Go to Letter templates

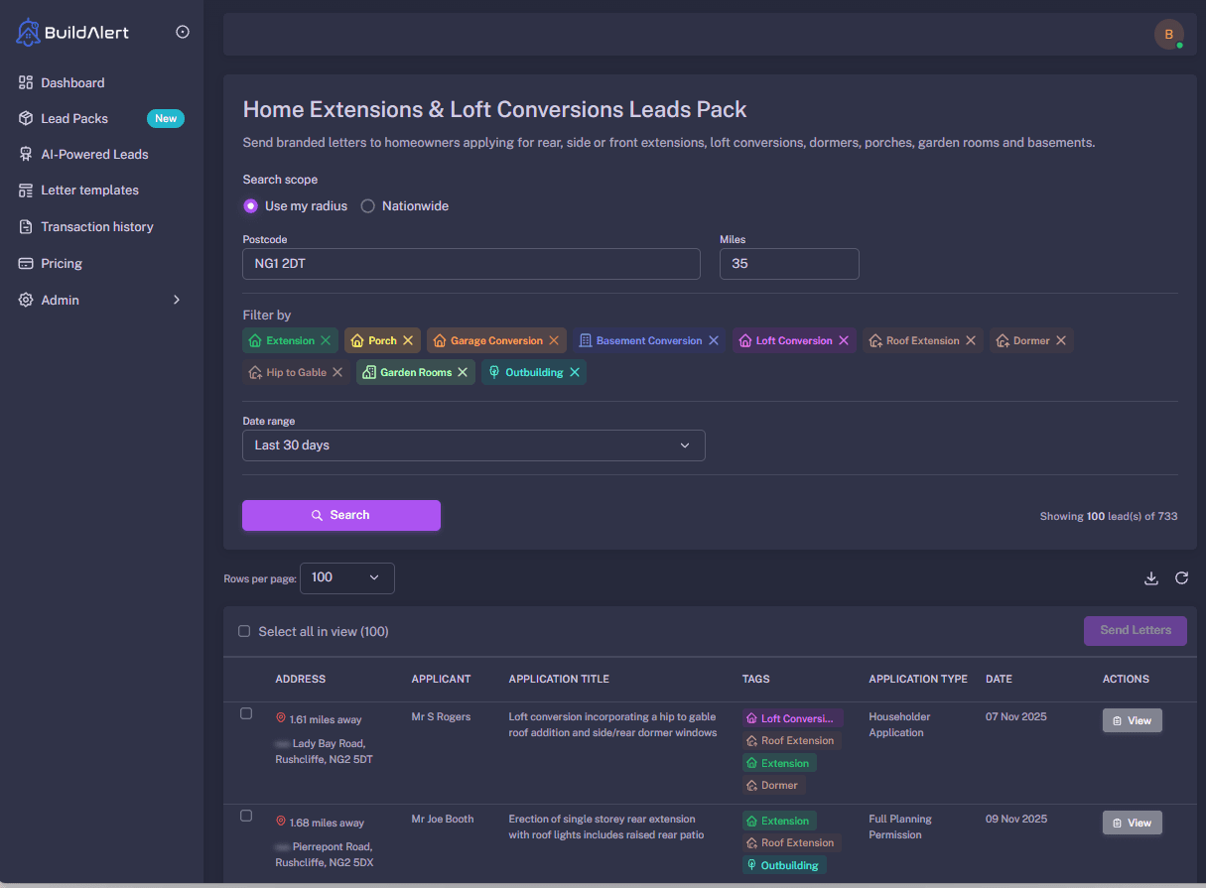91,190
